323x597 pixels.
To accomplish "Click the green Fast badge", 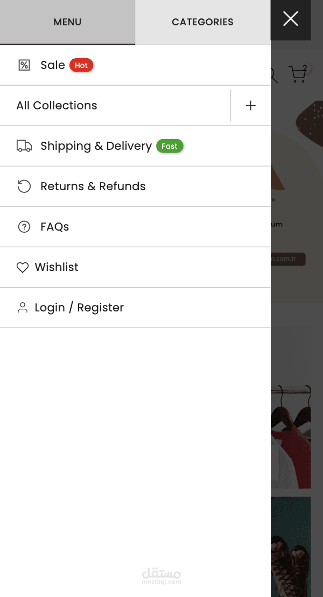I will (170, 146).
